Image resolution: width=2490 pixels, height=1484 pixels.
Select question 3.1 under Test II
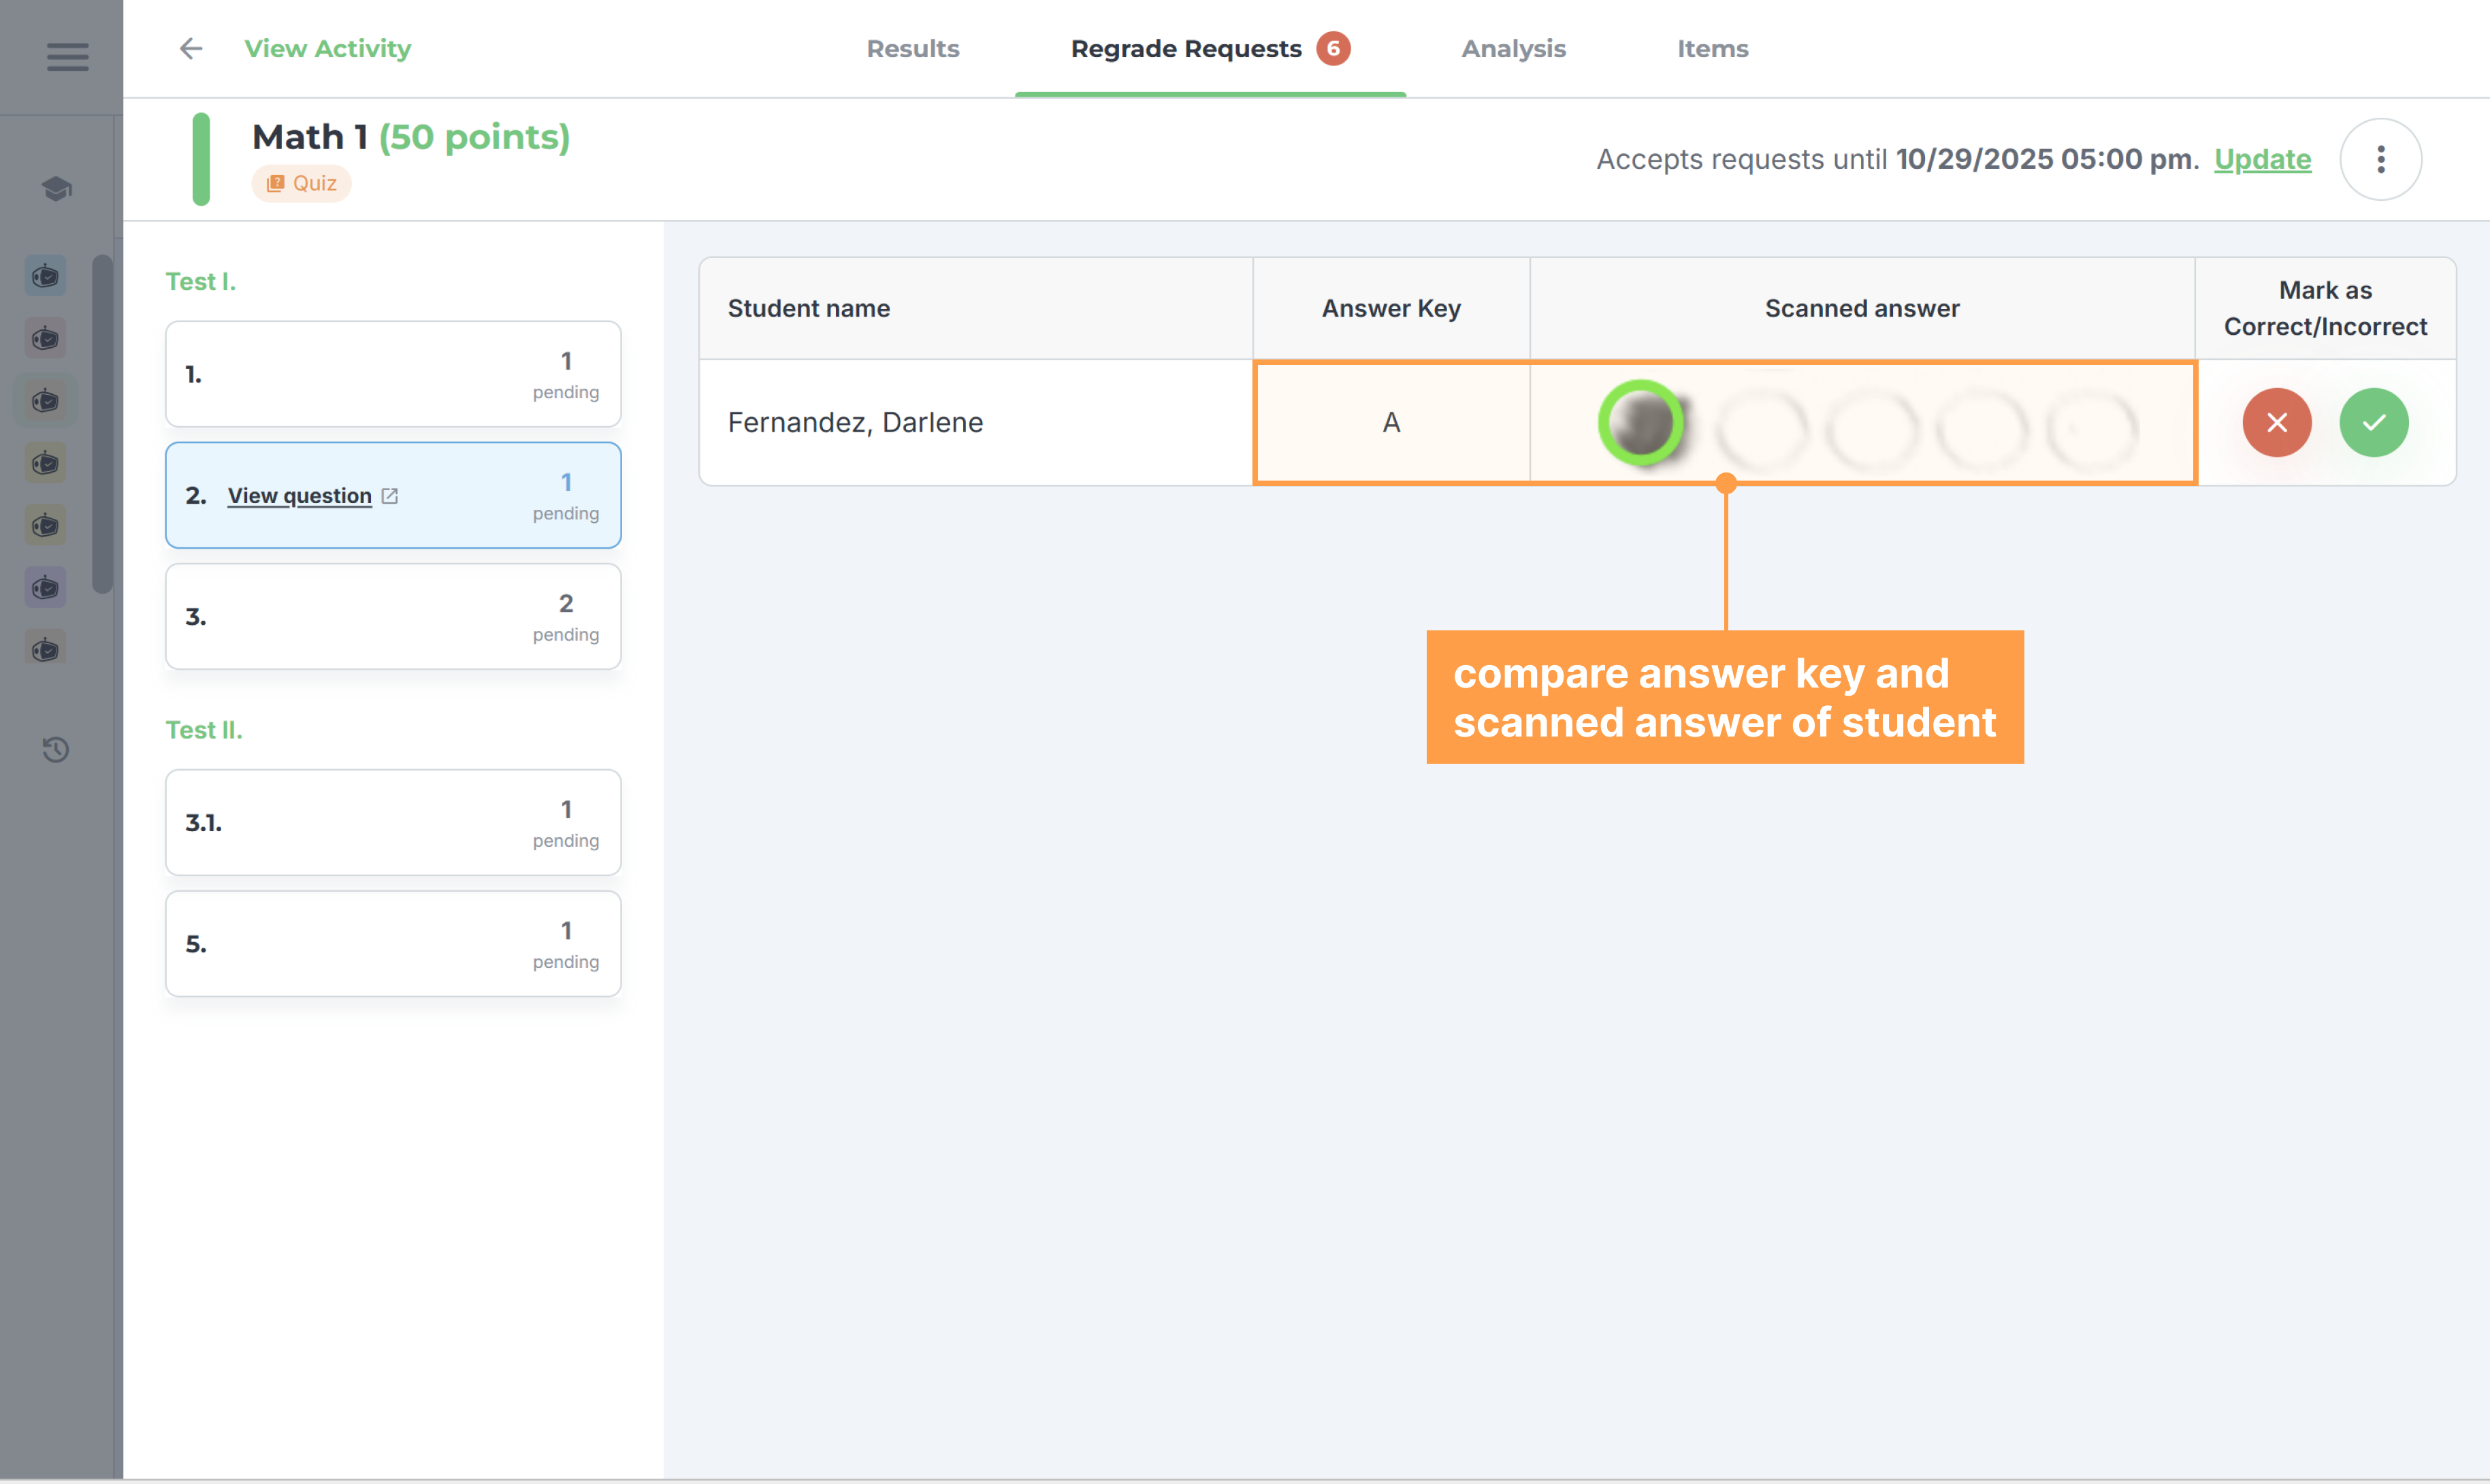click(x=393, y=822)
